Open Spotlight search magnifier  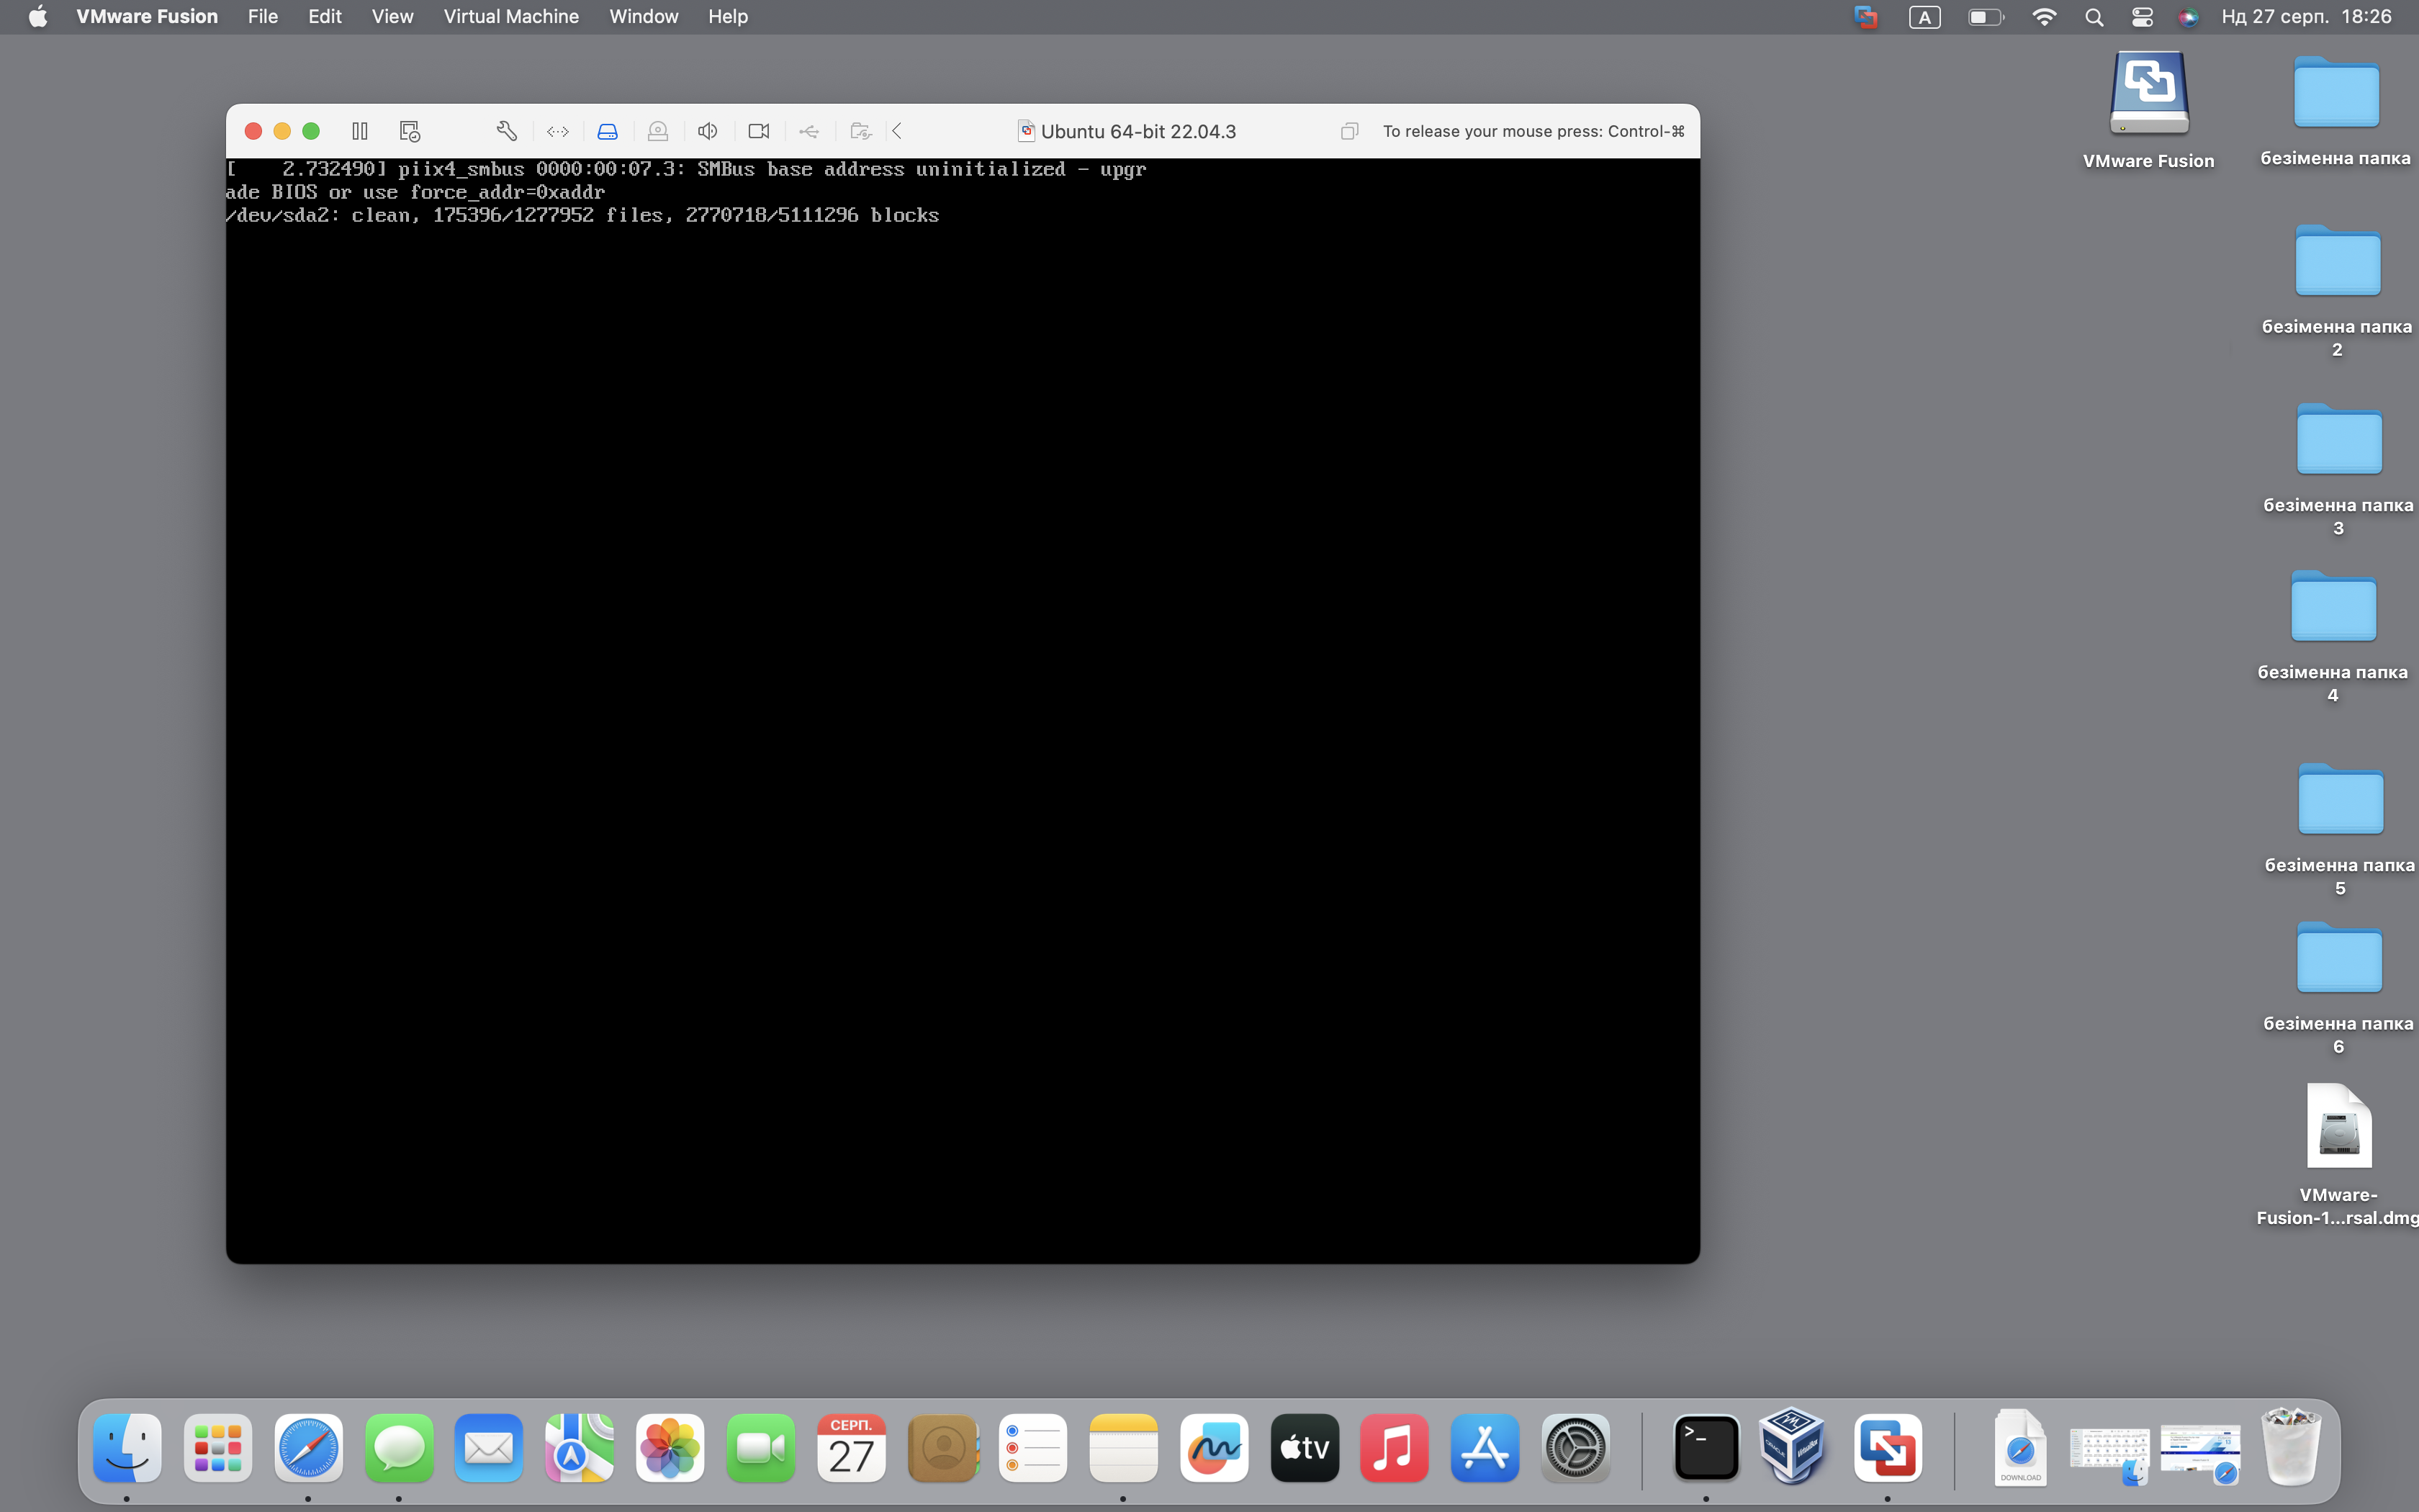[x=2094, y=16]
